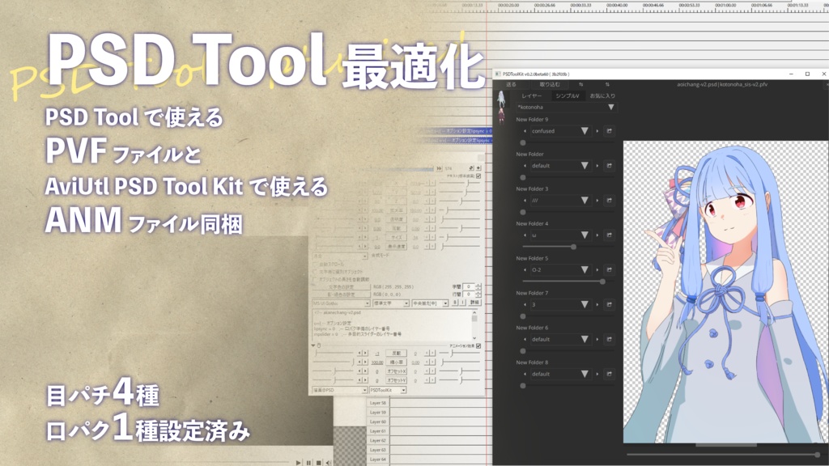Open 'default' dropdown under New Folder 6

(560, 339)
